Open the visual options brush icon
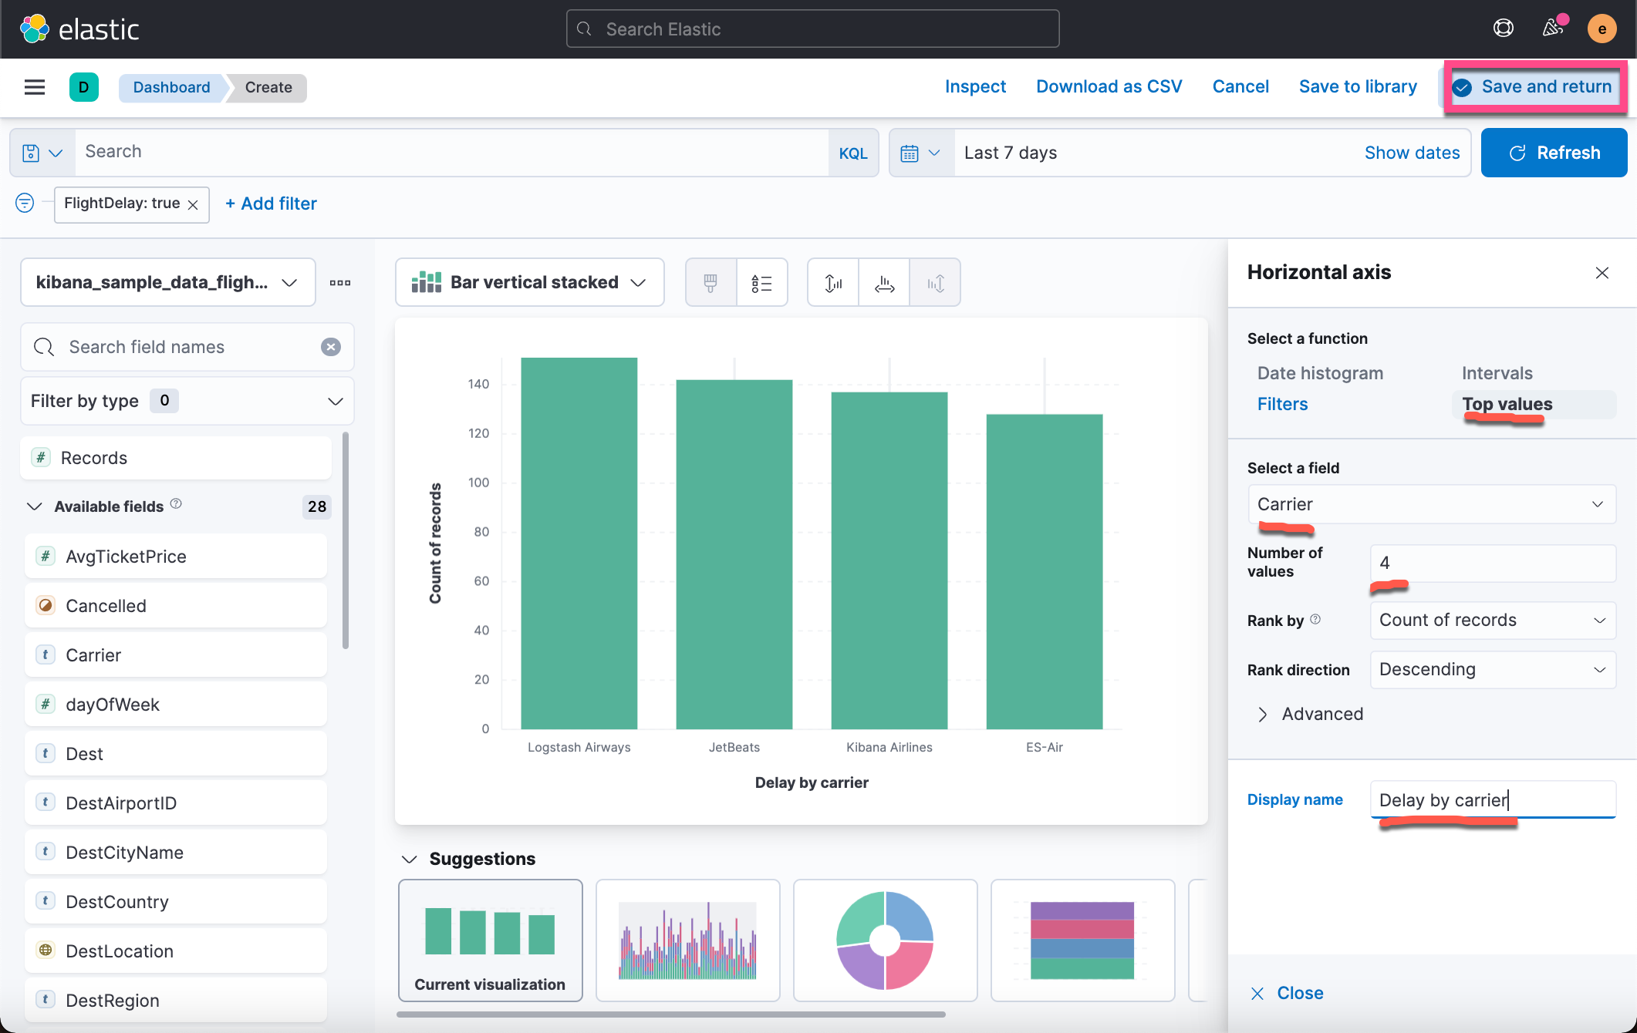This screenshot has height=1033, width=1637. (710, 283)
